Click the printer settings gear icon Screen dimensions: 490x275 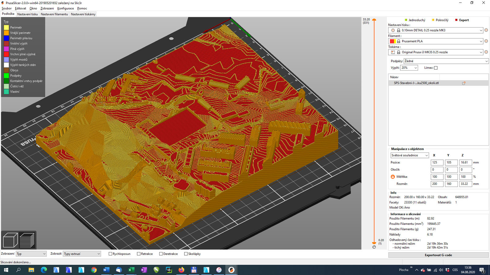[486, 52]
